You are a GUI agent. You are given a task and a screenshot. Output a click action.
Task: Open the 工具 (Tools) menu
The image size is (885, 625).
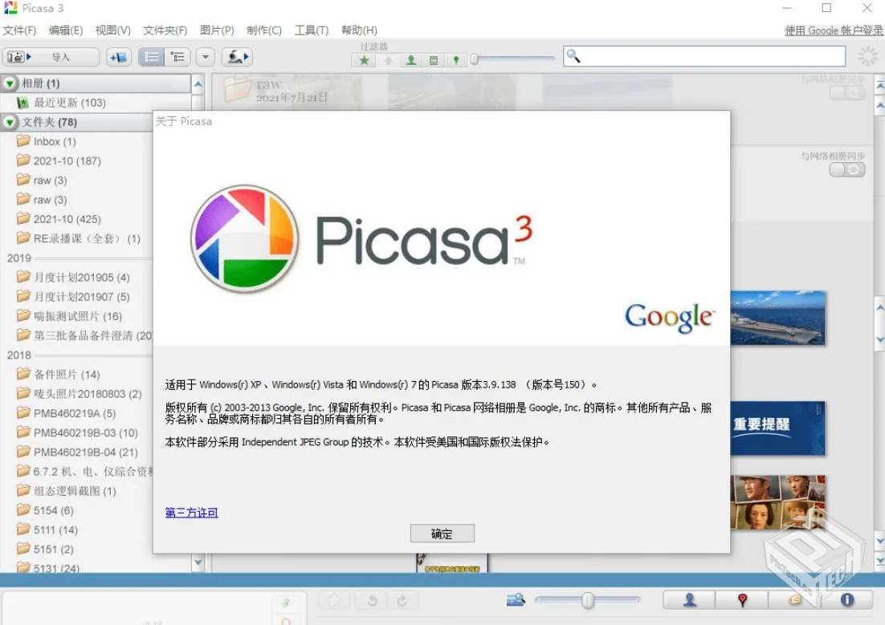[312, 30]
